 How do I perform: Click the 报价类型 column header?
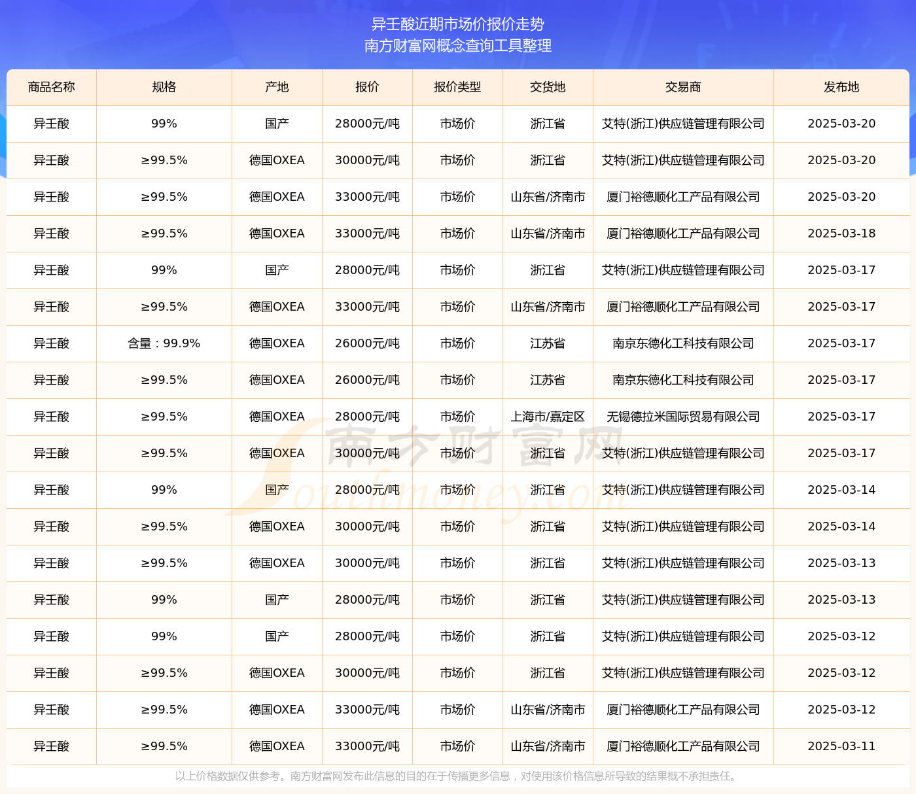[x=457, y=87]
